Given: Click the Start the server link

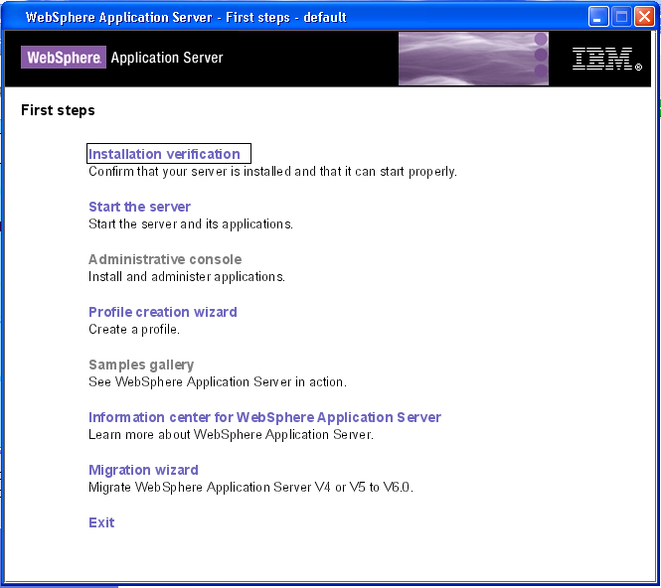Looking at the screenshot, I should pyautogui.click(x=139, y=207).
